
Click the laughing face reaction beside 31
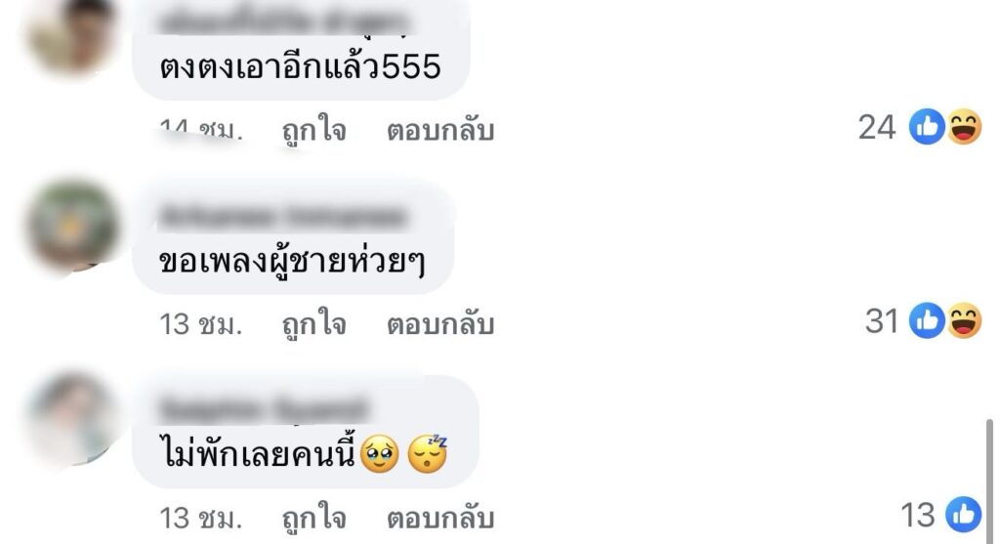coord(964,320)
